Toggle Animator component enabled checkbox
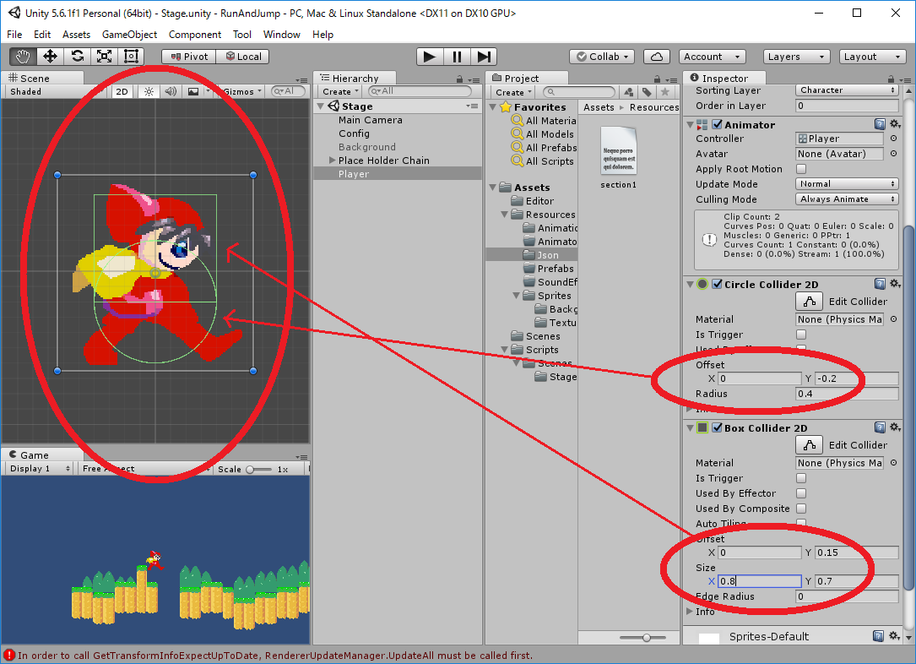 (x=718, y=124)
